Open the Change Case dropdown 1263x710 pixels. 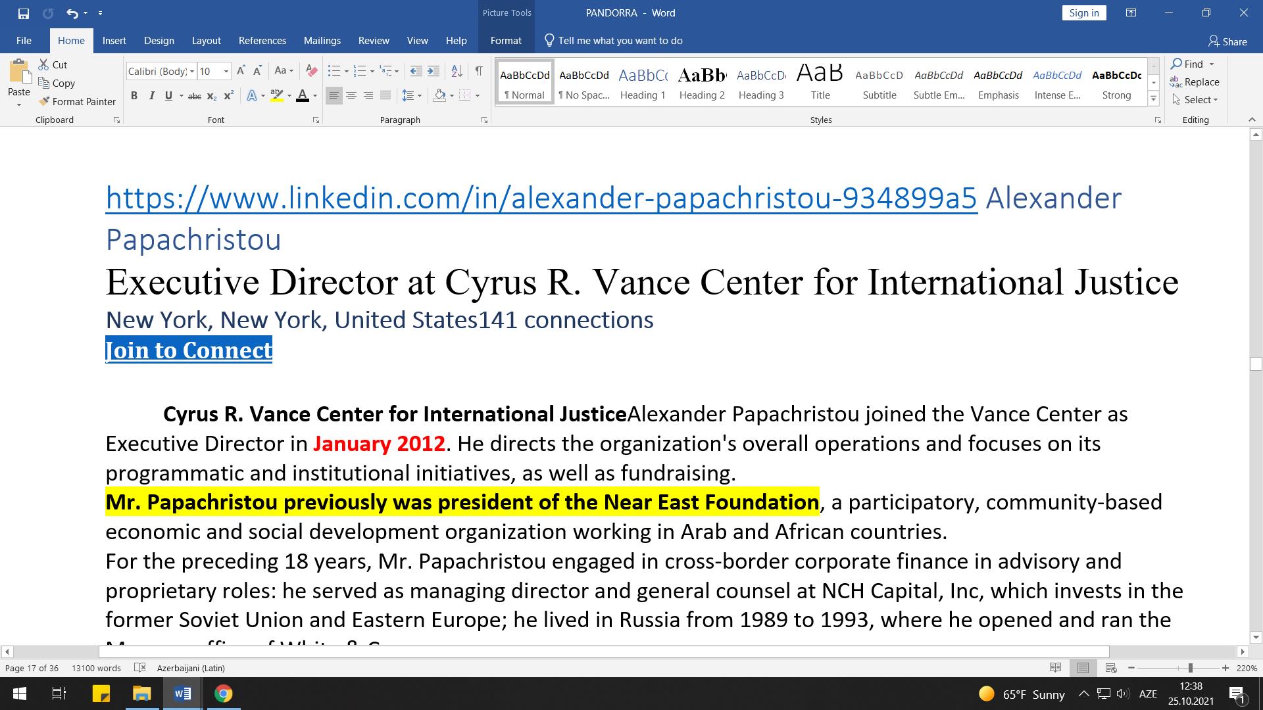pos(284,71)
